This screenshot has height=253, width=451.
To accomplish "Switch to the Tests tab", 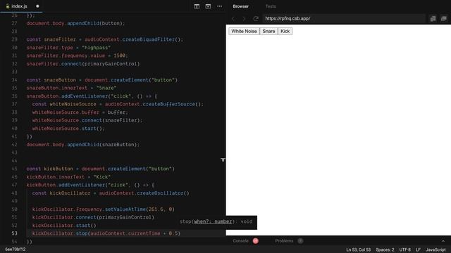I will click(x=271, y=6).
